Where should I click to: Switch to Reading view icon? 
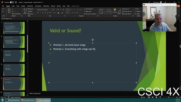coord(156,97)
